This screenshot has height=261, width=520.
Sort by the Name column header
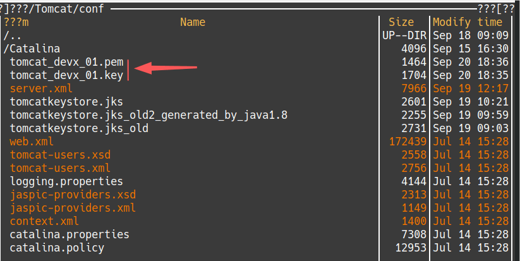193,22
